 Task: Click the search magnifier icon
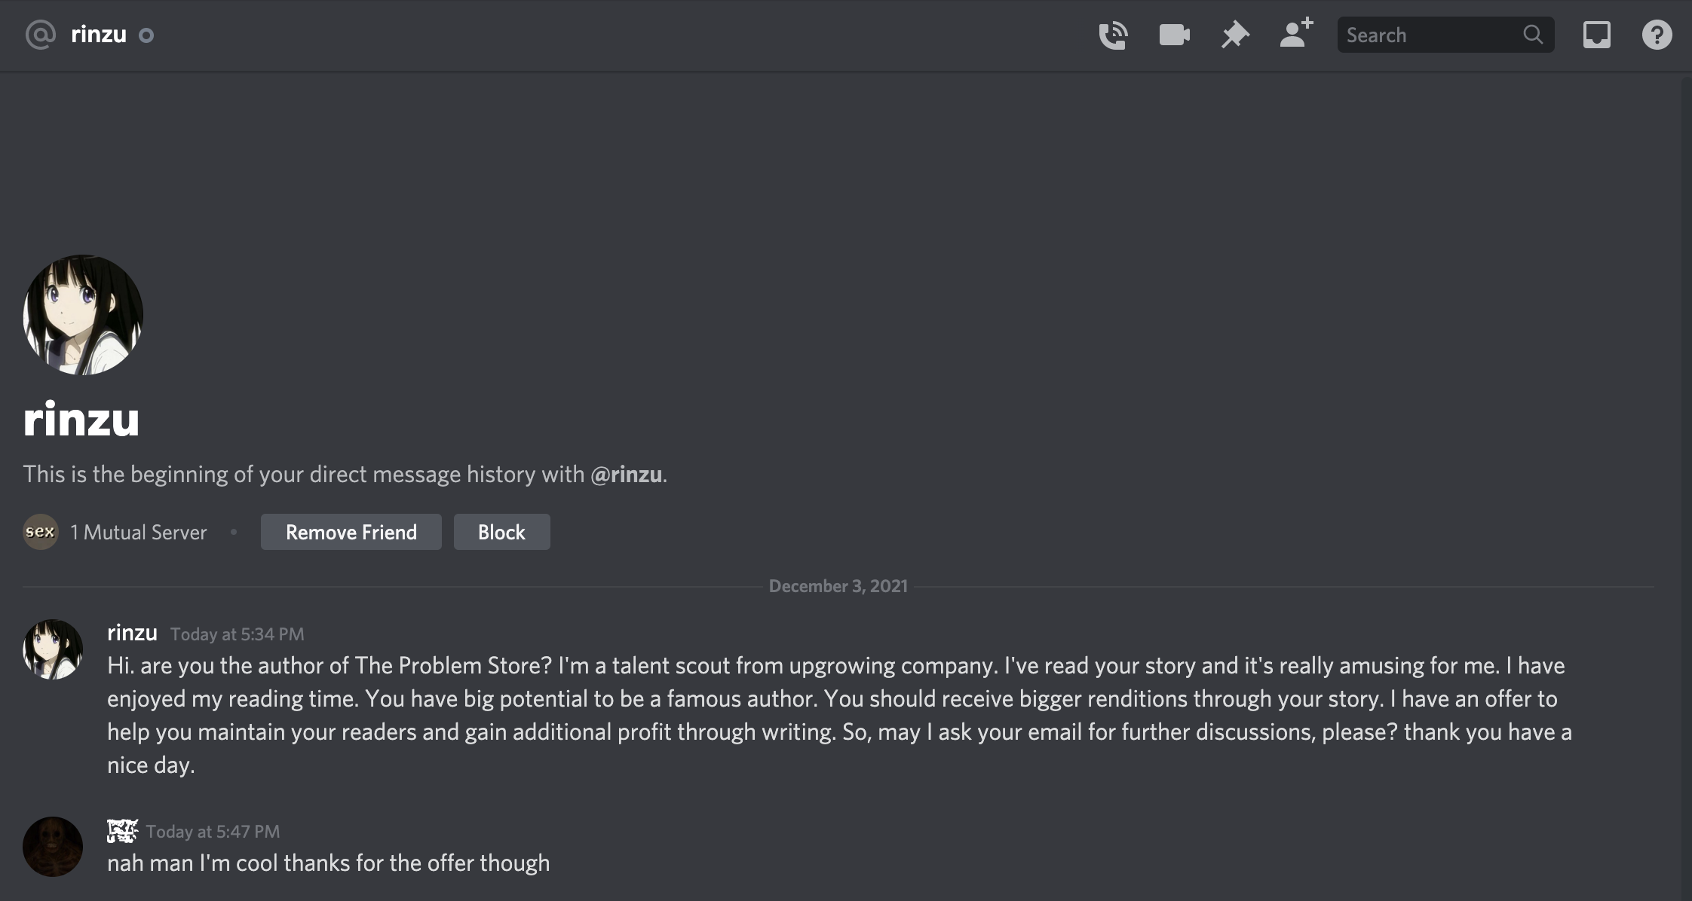click(x=1533, y=35)
